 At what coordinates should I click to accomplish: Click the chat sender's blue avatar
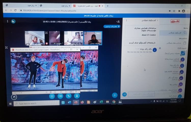pos(155,50)
